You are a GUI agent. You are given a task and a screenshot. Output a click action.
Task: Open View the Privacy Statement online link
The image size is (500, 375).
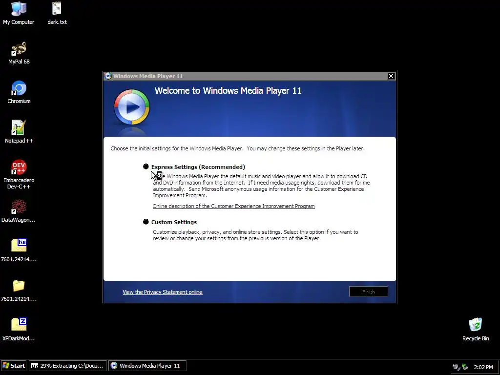pyautogui.click(x=162, y=292)
